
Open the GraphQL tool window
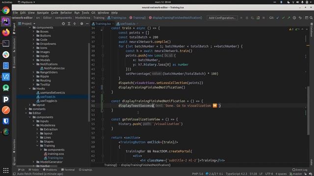click(85, 170)
